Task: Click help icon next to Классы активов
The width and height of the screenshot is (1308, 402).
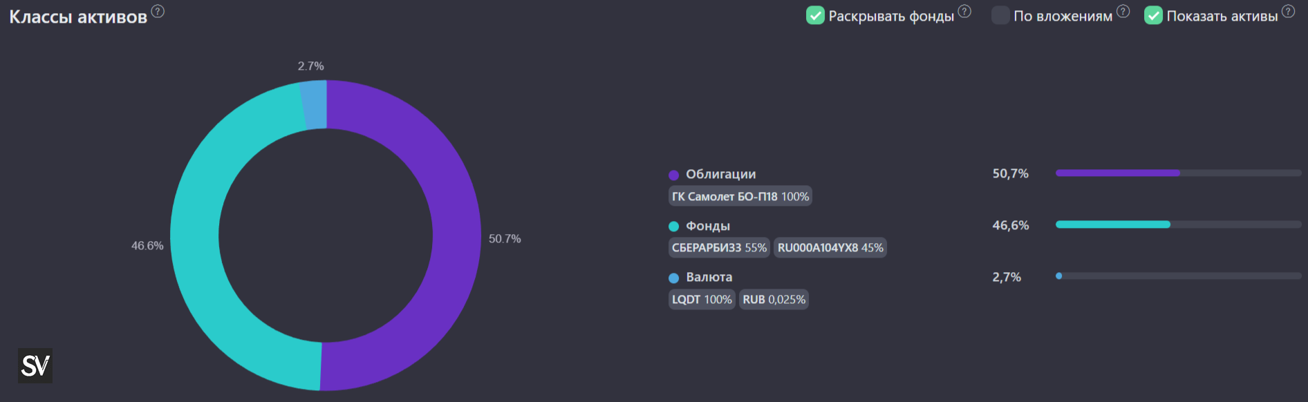Action: coord(158,11)
